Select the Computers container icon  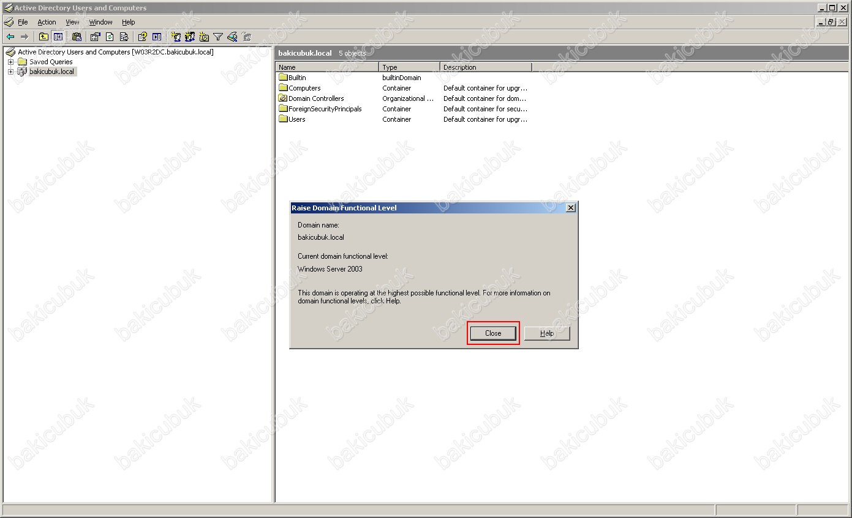click(283, 88)
